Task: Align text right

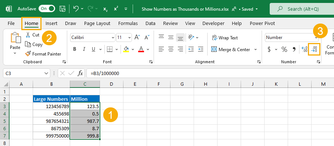Action: (180, 49)
